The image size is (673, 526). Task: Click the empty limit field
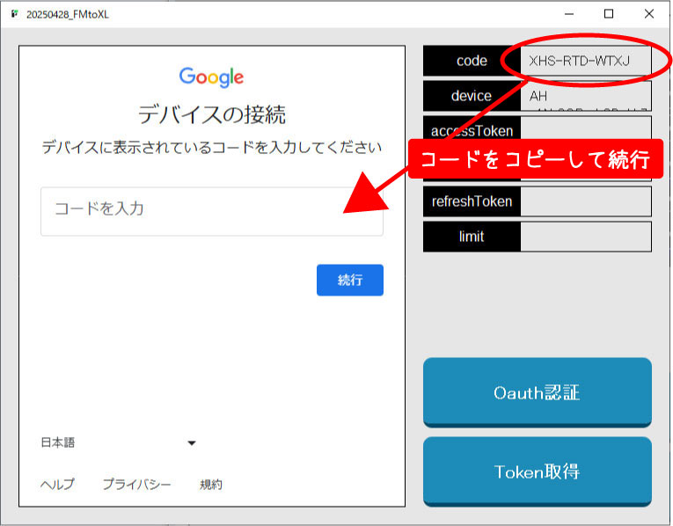pos(586,237)
